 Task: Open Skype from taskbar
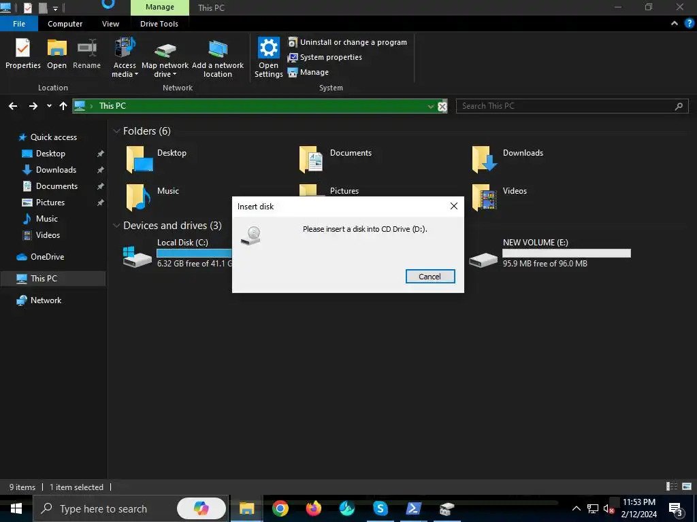[380, 508]
